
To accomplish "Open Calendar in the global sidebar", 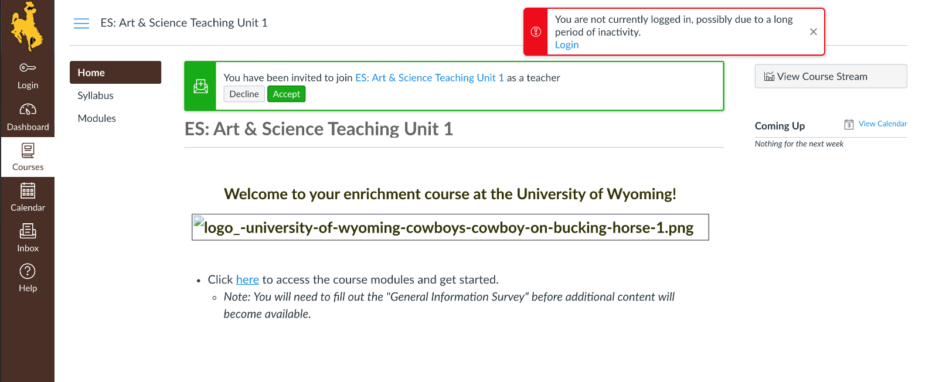I will click(28, 197).
